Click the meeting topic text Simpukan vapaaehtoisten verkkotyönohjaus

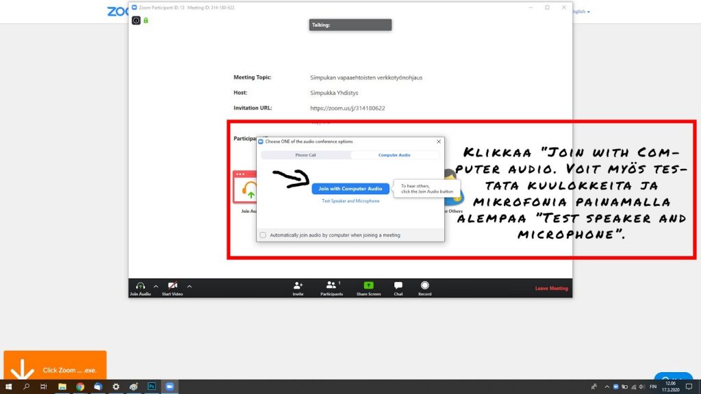point(366,78)
